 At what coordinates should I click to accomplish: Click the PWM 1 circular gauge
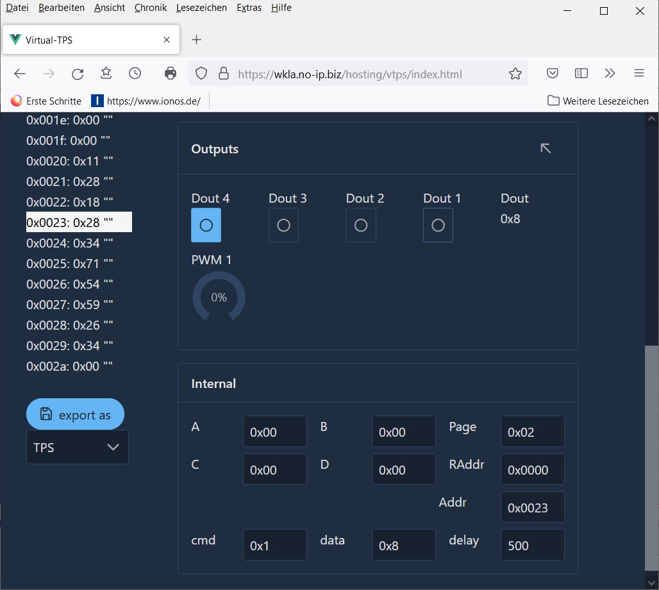(x=219, y=297)
